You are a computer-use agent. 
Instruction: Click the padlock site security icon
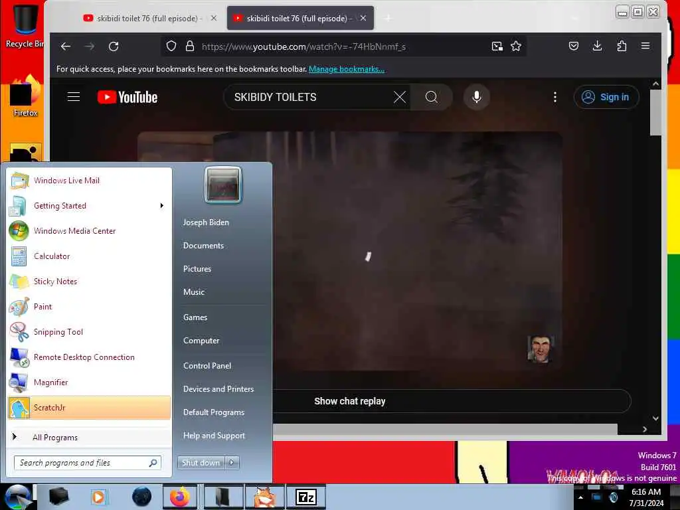point(190,46)
